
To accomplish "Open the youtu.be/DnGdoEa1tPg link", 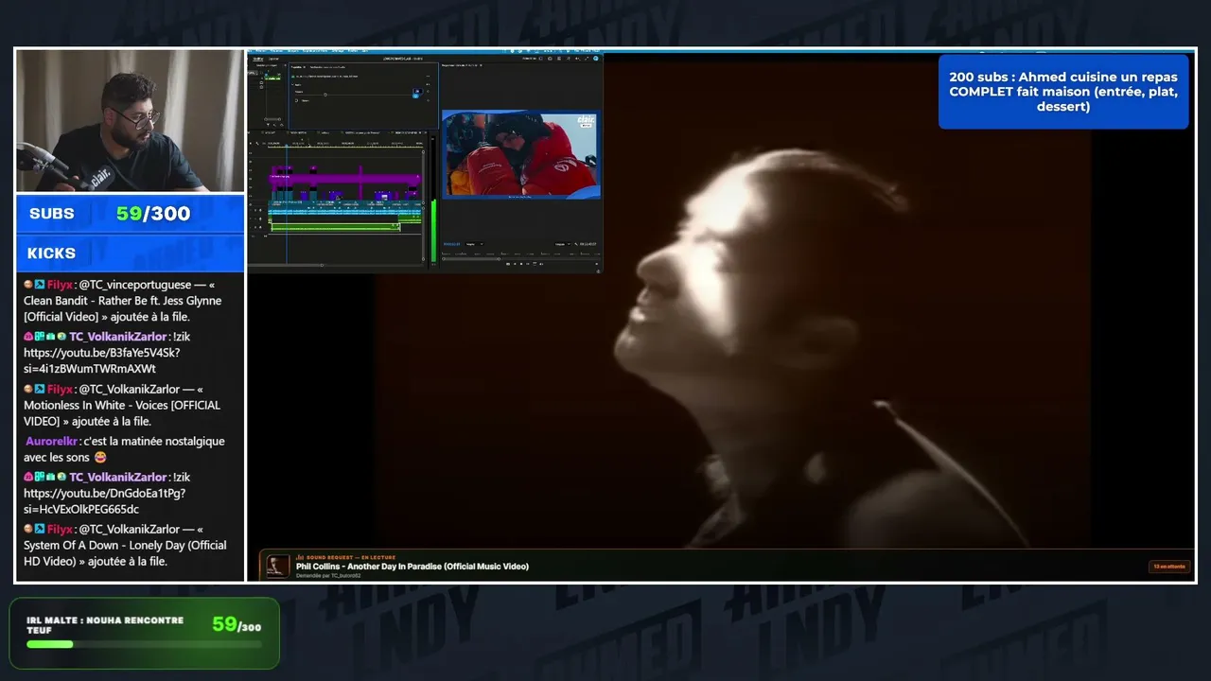I will (104, 501).
